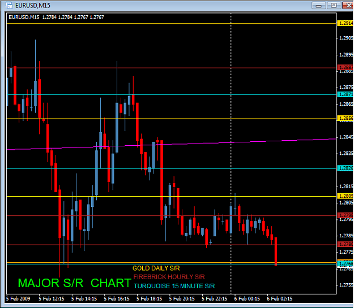
Task: Close the EURUSD,M15 chart window
Action: point(348,6)
